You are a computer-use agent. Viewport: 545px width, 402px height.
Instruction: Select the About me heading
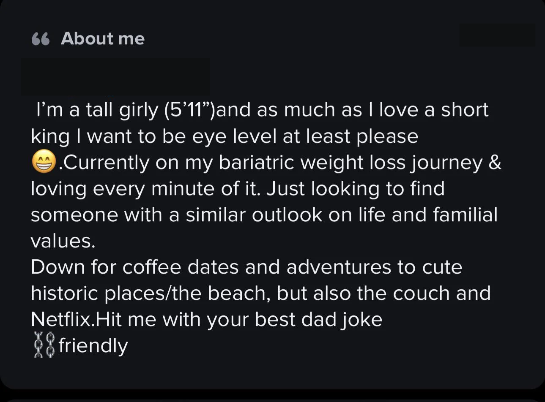[103, 38]
